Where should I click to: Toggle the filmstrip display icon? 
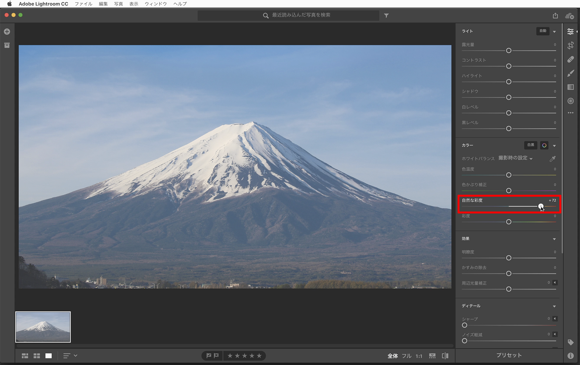pyautogui.click(x=432, y=356)
